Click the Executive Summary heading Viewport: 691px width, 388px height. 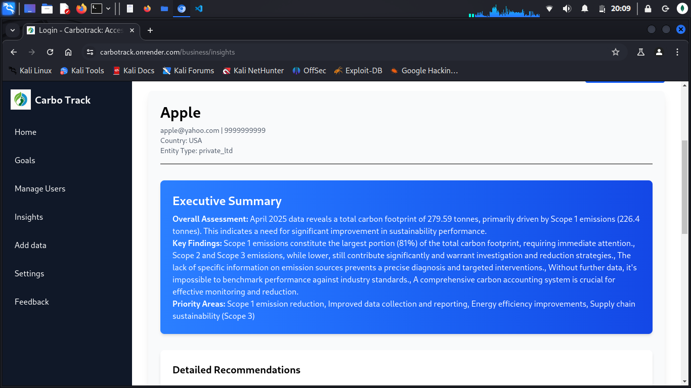point(227,201)
